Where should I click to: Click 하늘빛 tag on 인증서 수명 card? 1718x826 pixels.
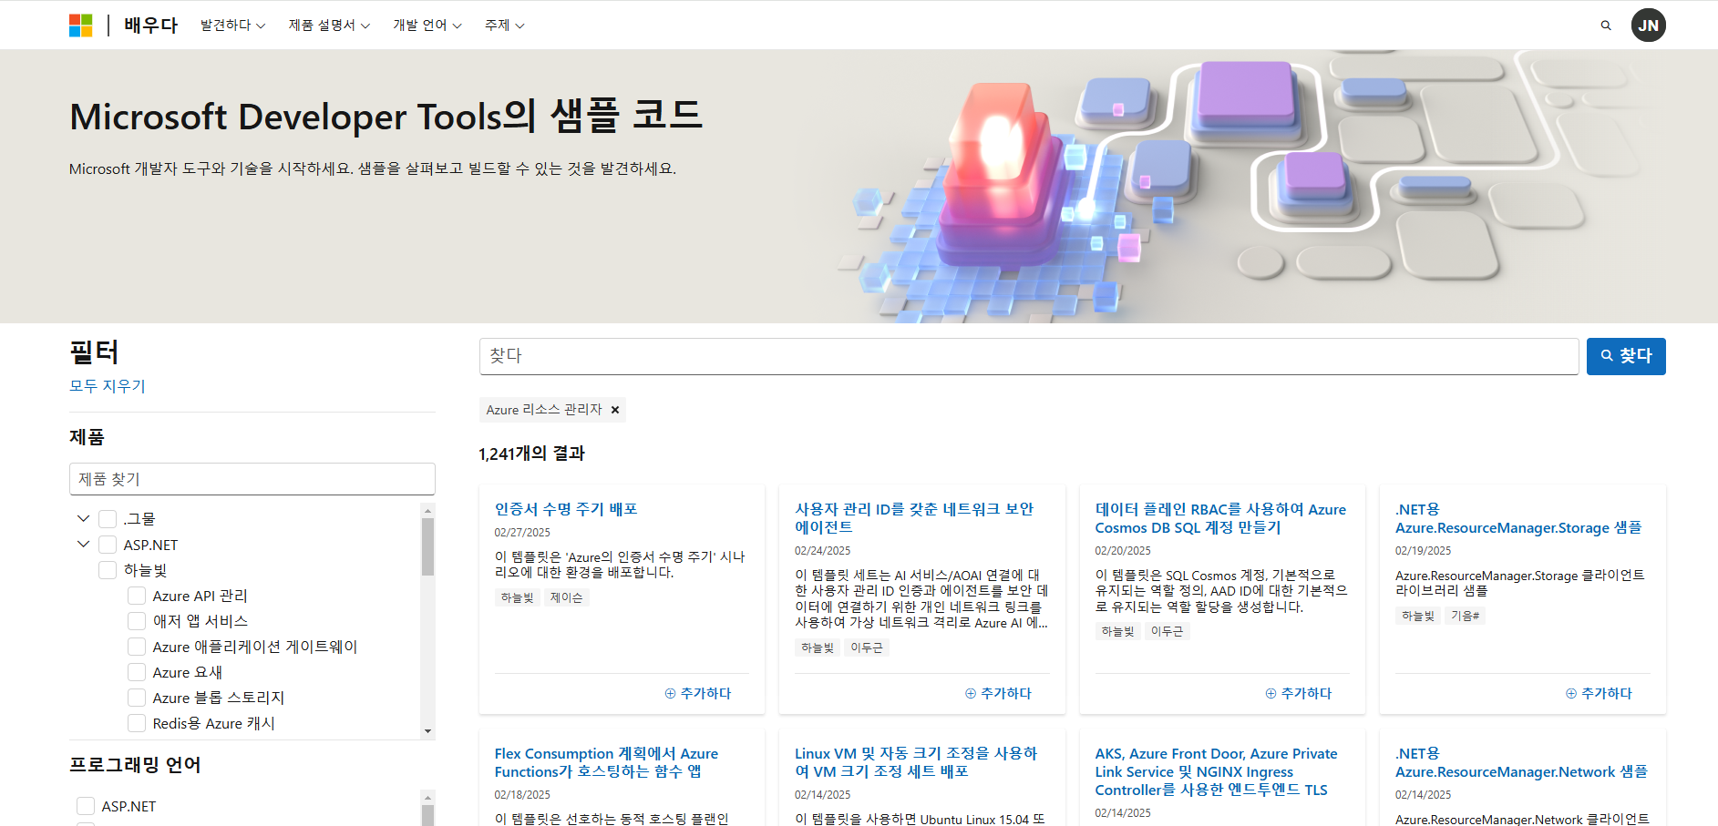click(x=517, y=597)
